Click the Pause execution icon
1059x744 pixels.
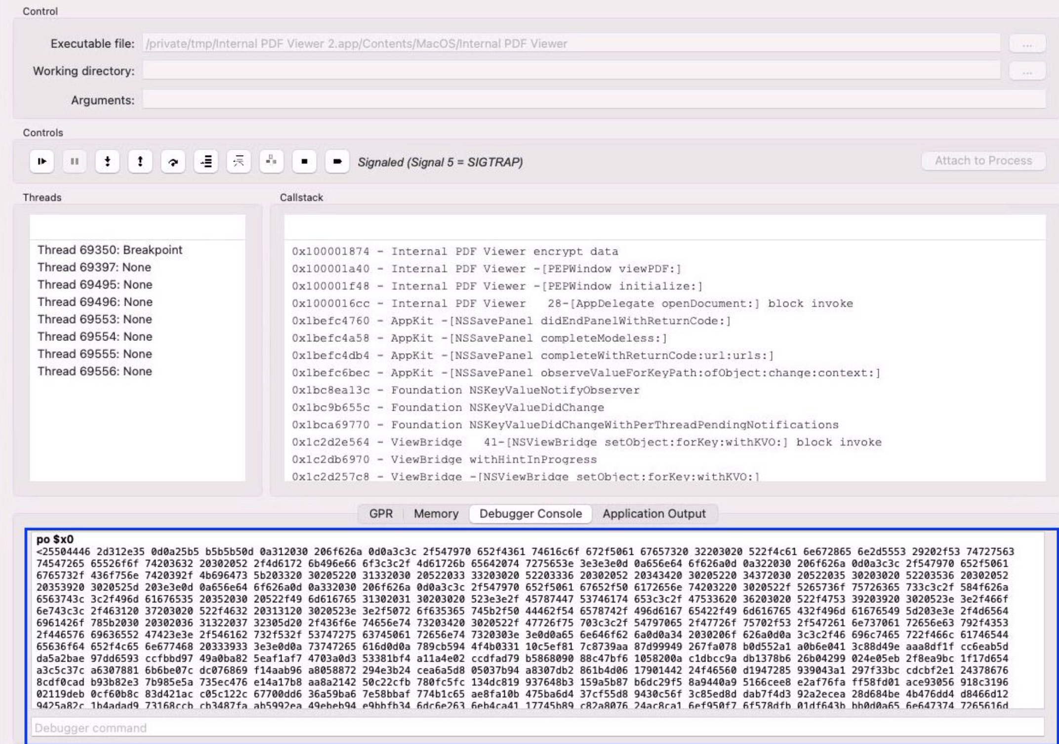pyautogui.click(x=75, y=161)
